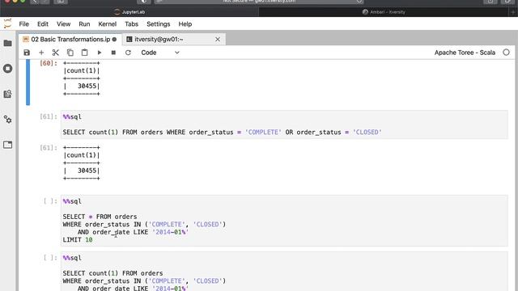
Task: Click the '2014-01%' string in SELECT * cell
Action: tap(171, 232)
